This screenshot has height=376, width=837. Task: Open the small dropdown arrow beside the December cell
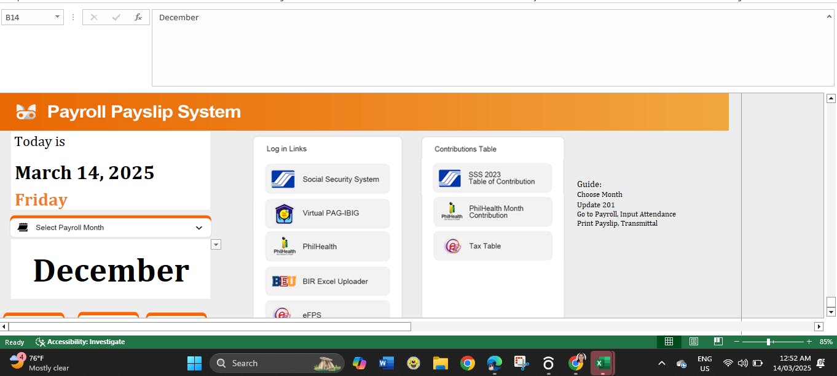tap(216, 245)
